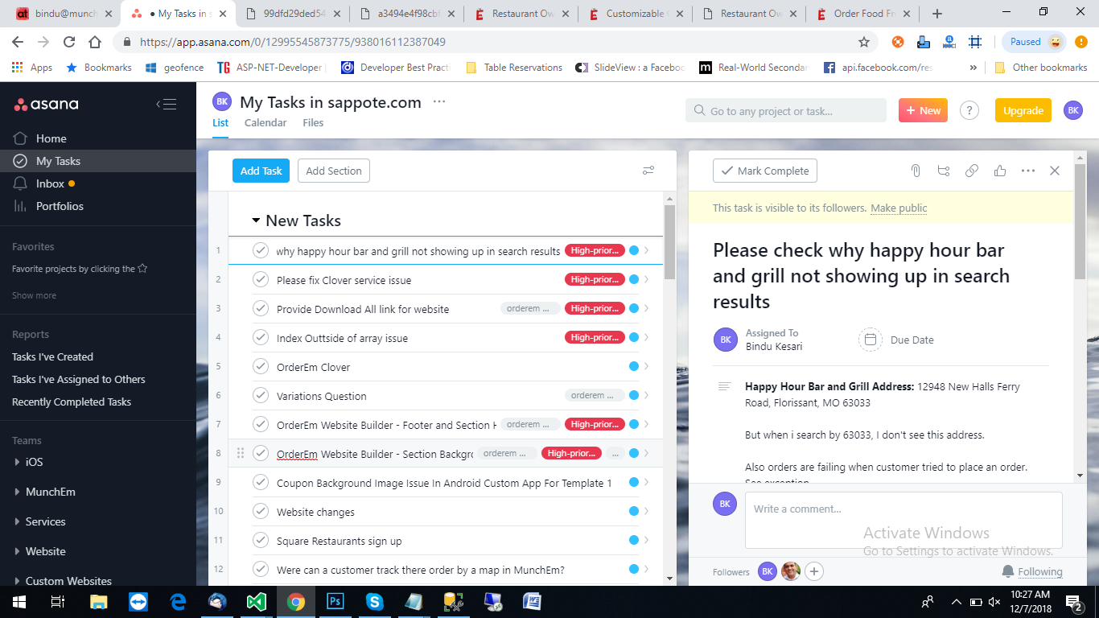Copy task link using chain icon
This screenshot has width=1099, height=618.
click(972, 171)
